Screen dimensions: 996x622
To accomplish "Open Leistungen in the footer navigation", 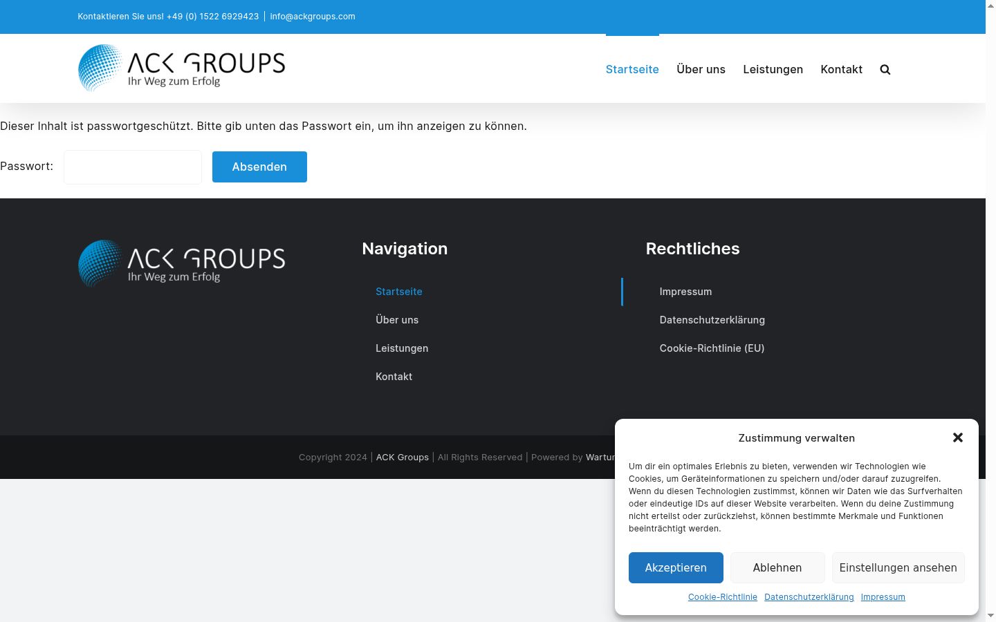I will tap(402, 348).
